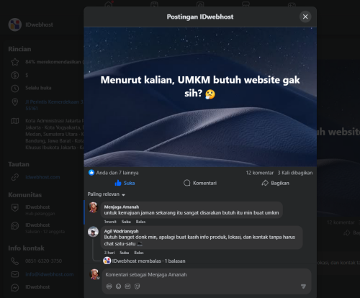Click Agil Wadriansyah's avatar
Image resolution: width=360 pixels, height=298 pixels.
click(x=93, y=232)
